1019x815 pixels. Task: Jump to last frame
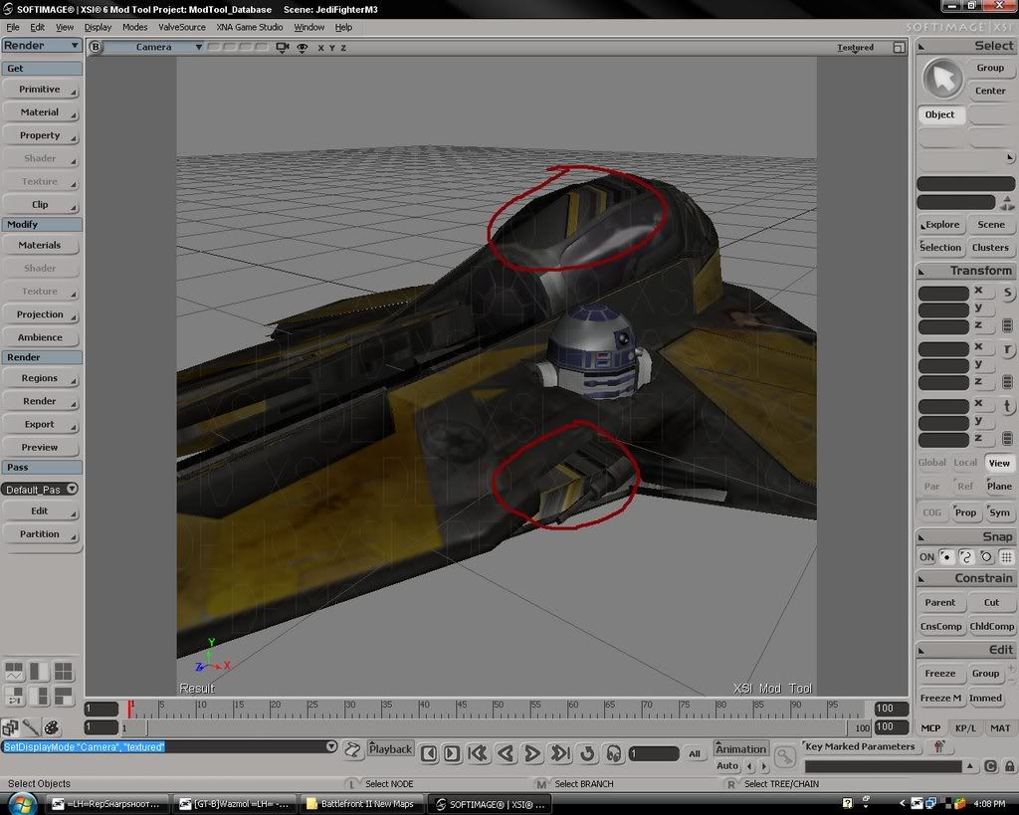(x=559, y=754)
